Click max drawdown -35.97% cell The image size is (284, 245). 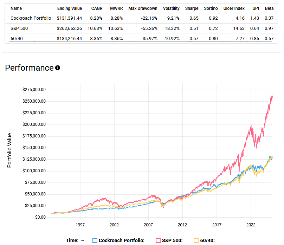149,39
